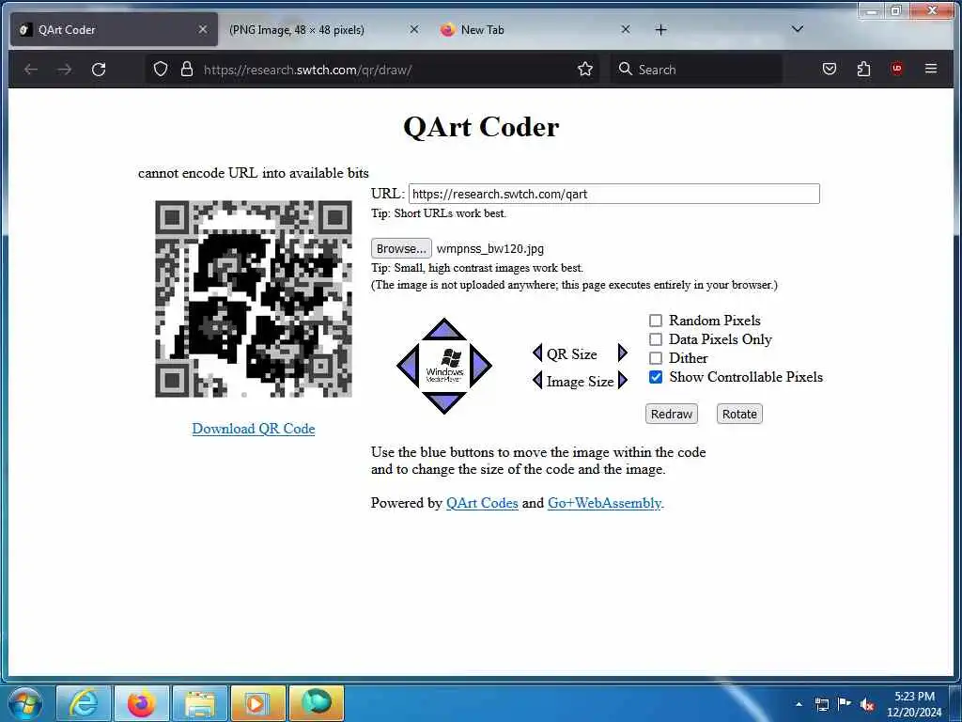This screenshot has height=722, width=962.
Task: Move image up with top blue arrow
Action: 443,330
